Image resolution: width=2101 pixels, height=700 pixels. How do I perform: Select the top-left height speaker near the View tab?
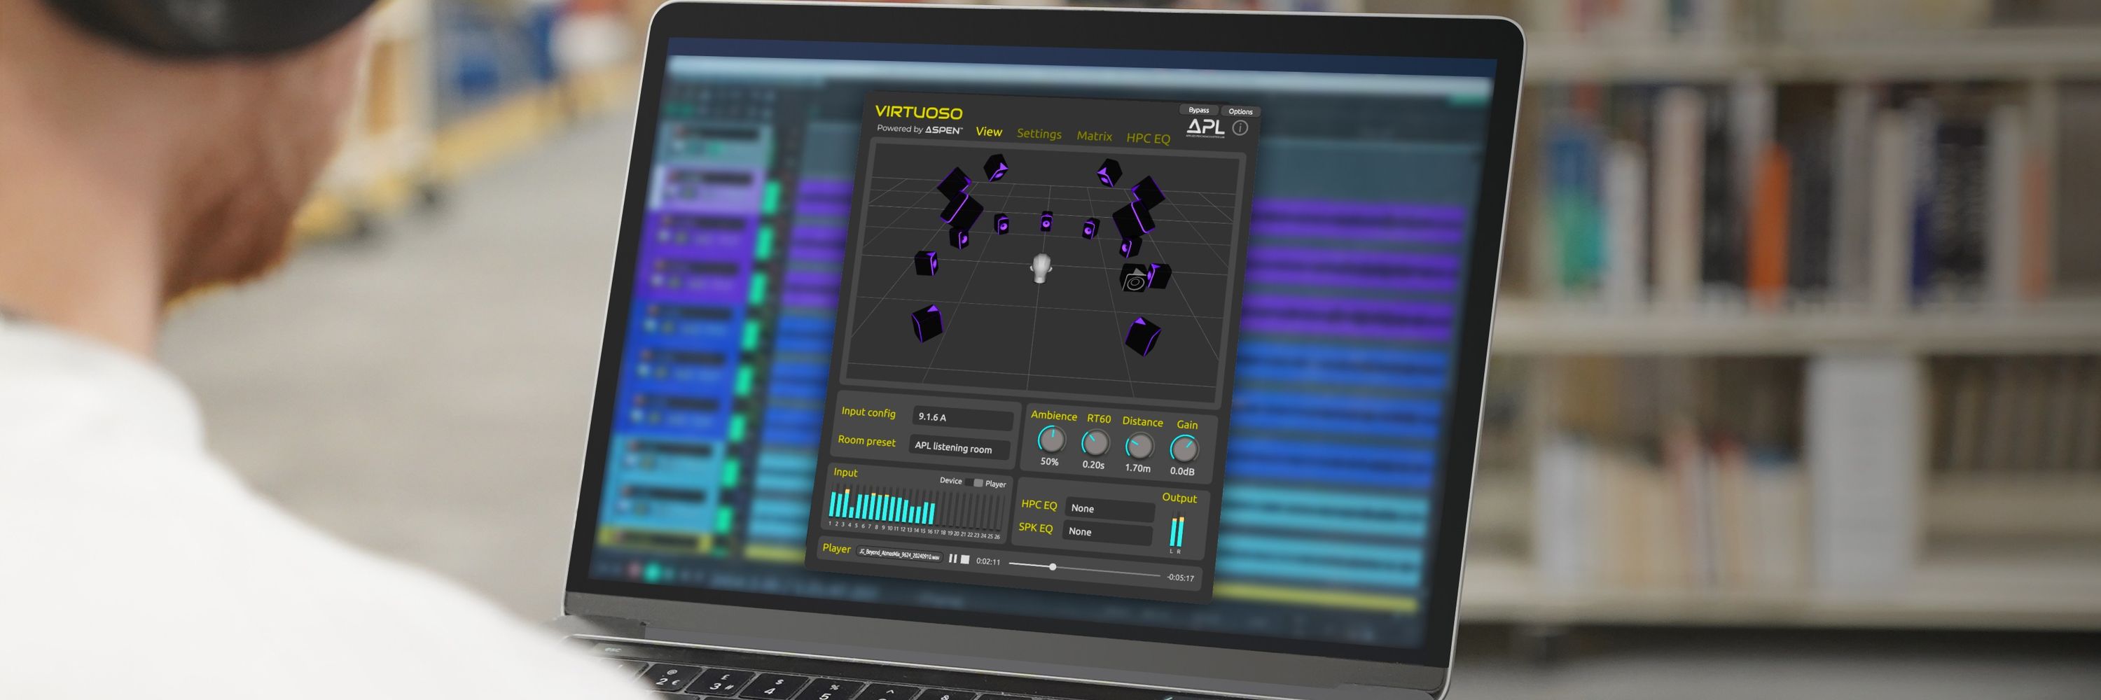click(x=995, y=168)
